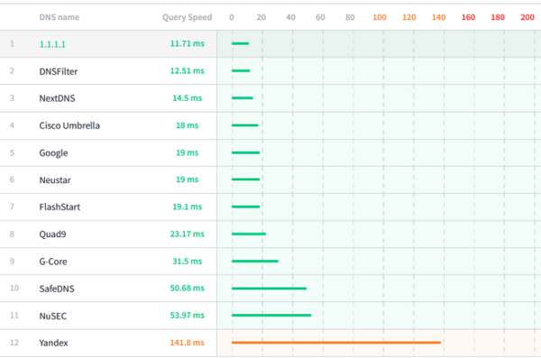Click the 53.97 ms speed value

pyautogui.click(x=188, y=316)
